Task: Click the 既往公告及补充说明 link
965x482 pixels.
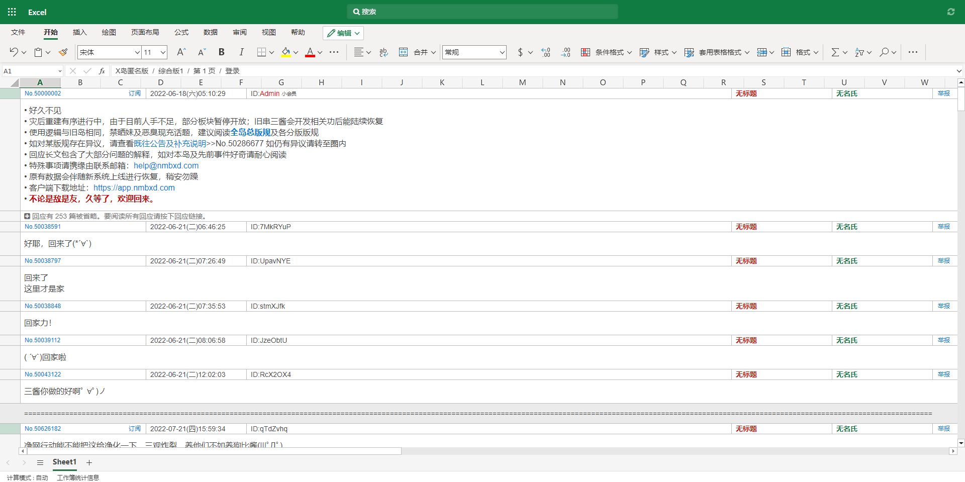Action: [170, 143]
